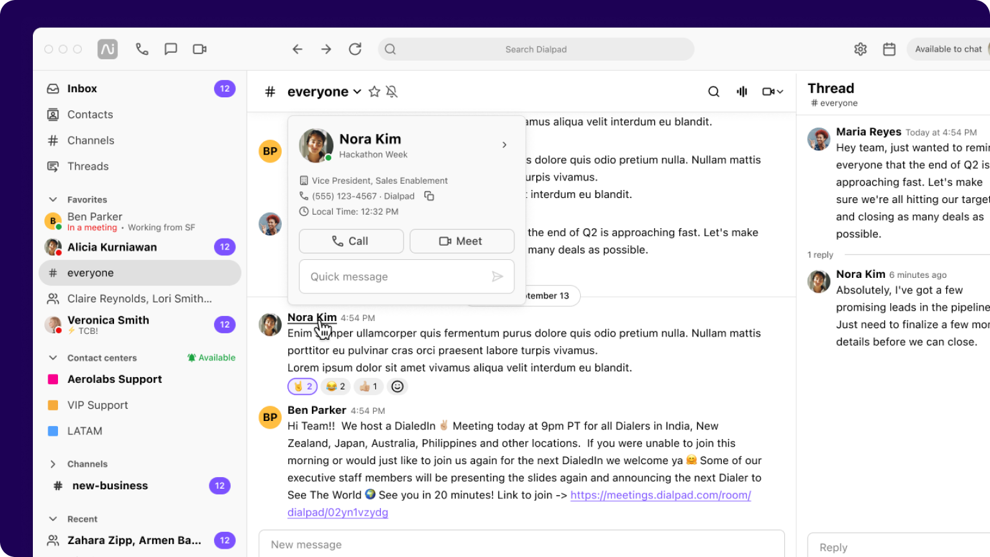Call Nora Kim from the profile card
The height and width of the screenshot is (557, 990).
(x=351, y=241)
